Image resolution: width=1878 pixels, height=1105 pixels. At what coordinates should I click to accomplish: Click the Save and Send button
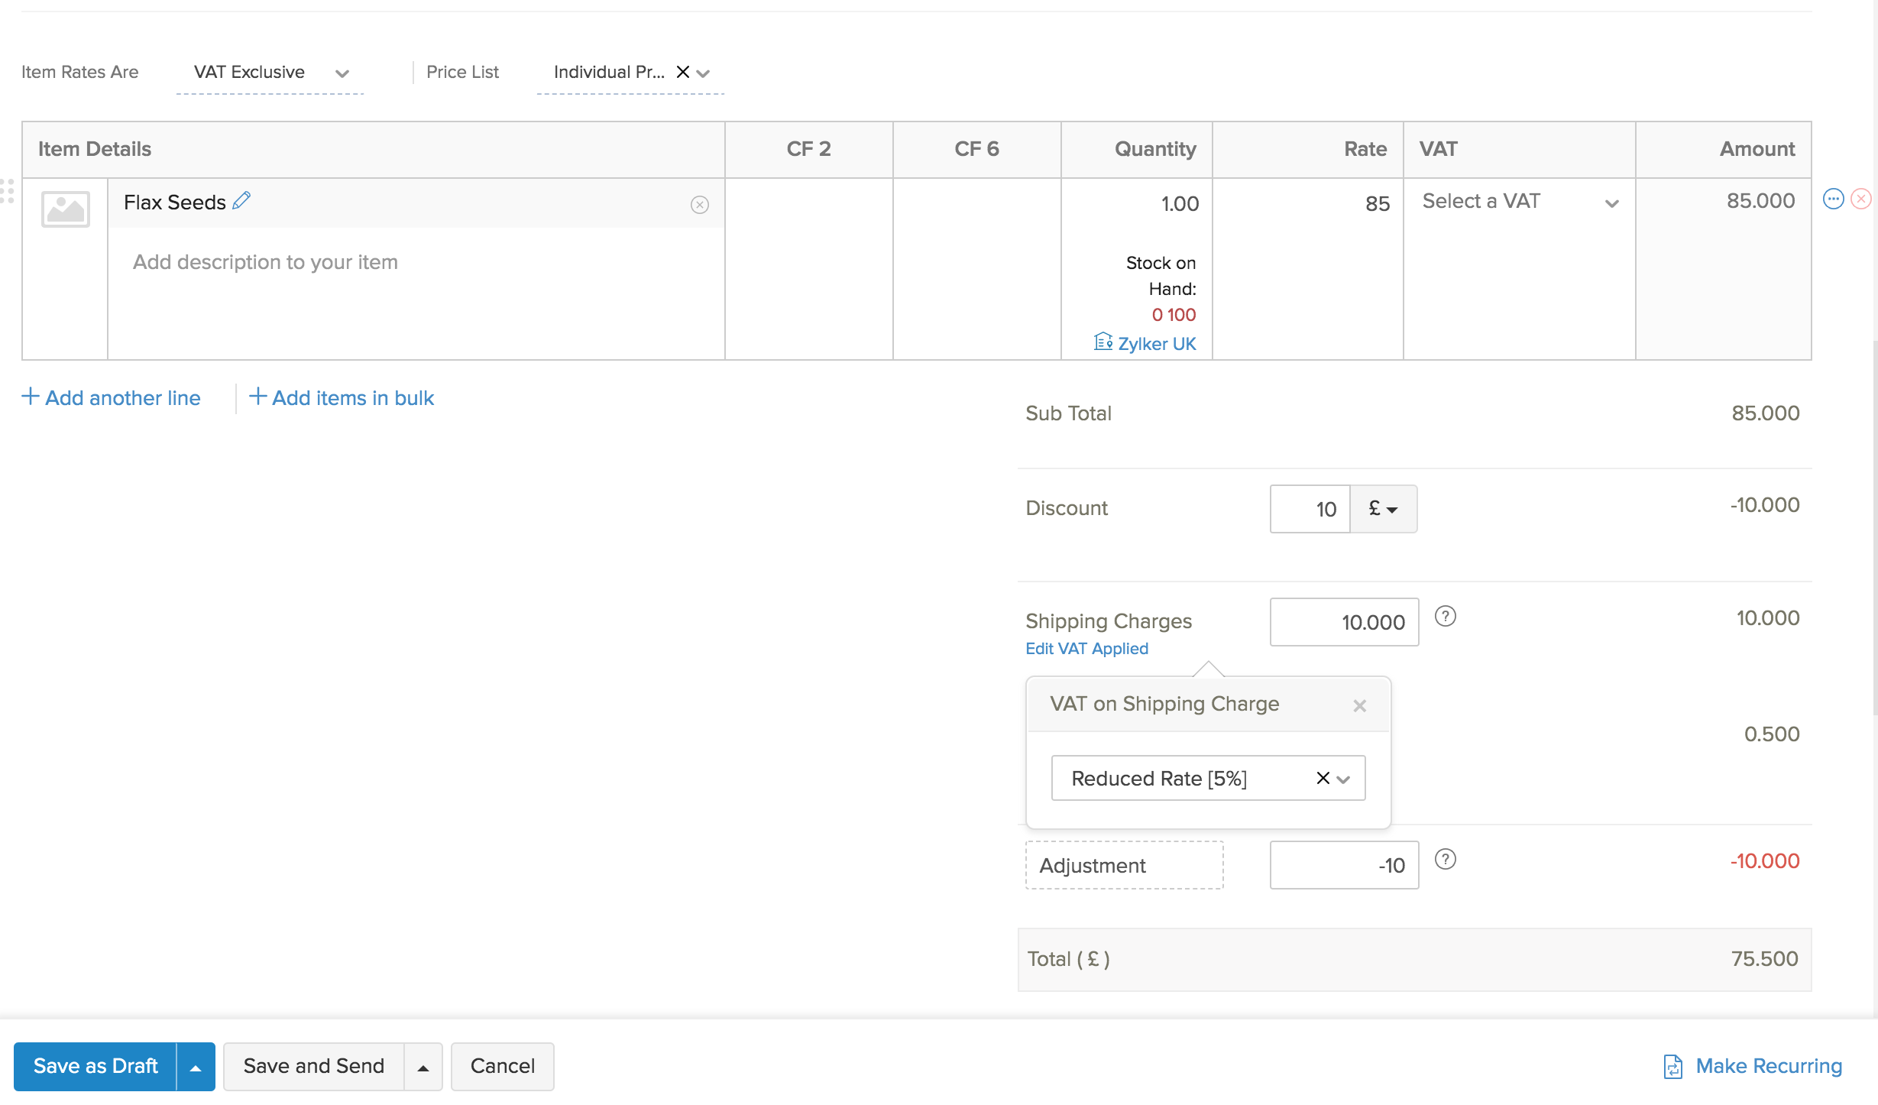(x=314, y=1065)
